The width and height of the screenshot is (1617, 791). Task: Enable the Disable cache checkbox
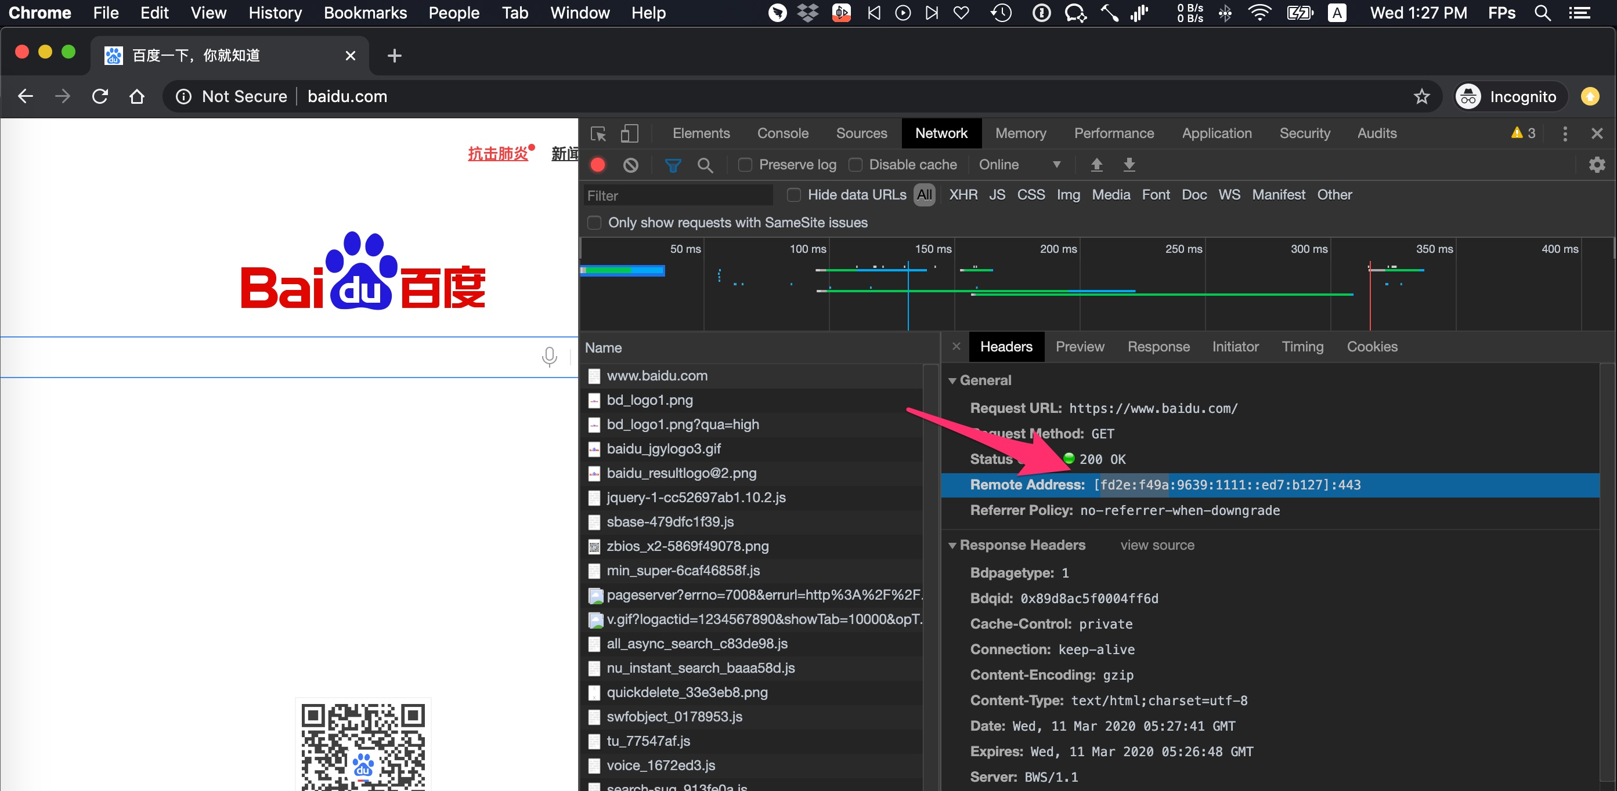click(x=855, y=165)
